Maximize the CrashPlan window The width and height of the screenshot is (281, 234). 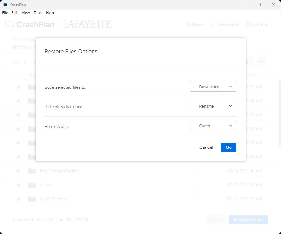259,5
